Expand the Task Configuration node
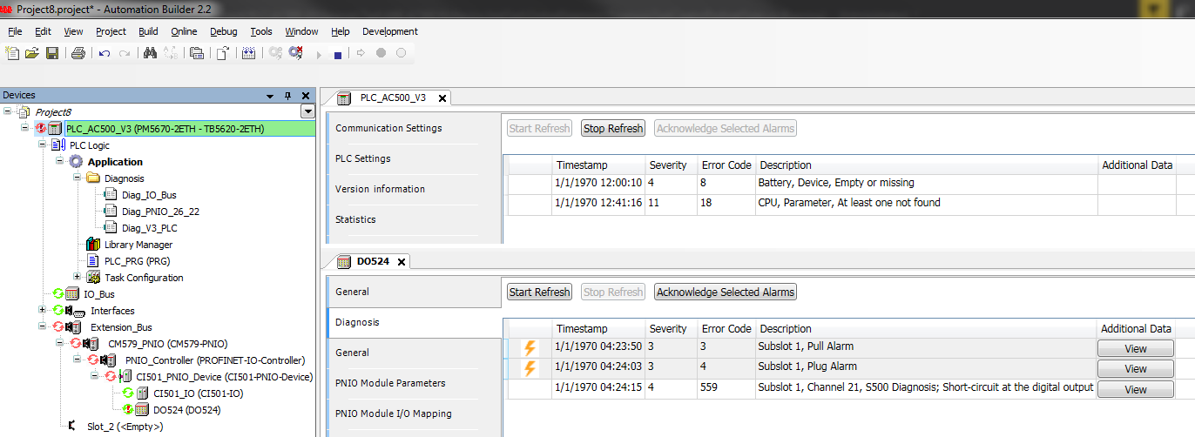This screenshot has height=437, width=1195. coord(78,278)
